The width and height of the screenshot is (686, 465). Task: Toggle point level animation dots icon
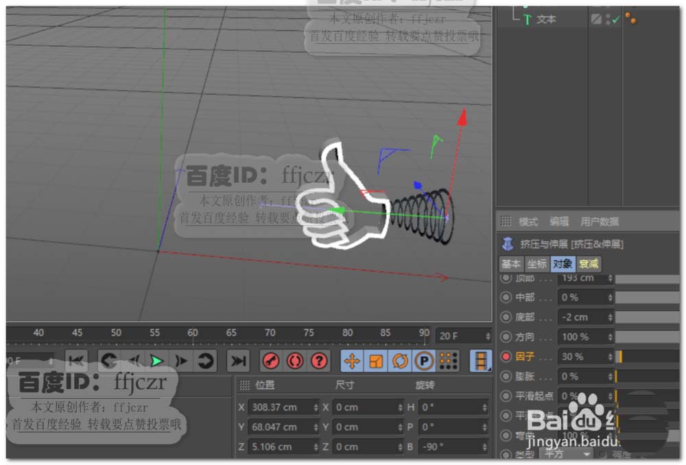[x=449, y=361]
